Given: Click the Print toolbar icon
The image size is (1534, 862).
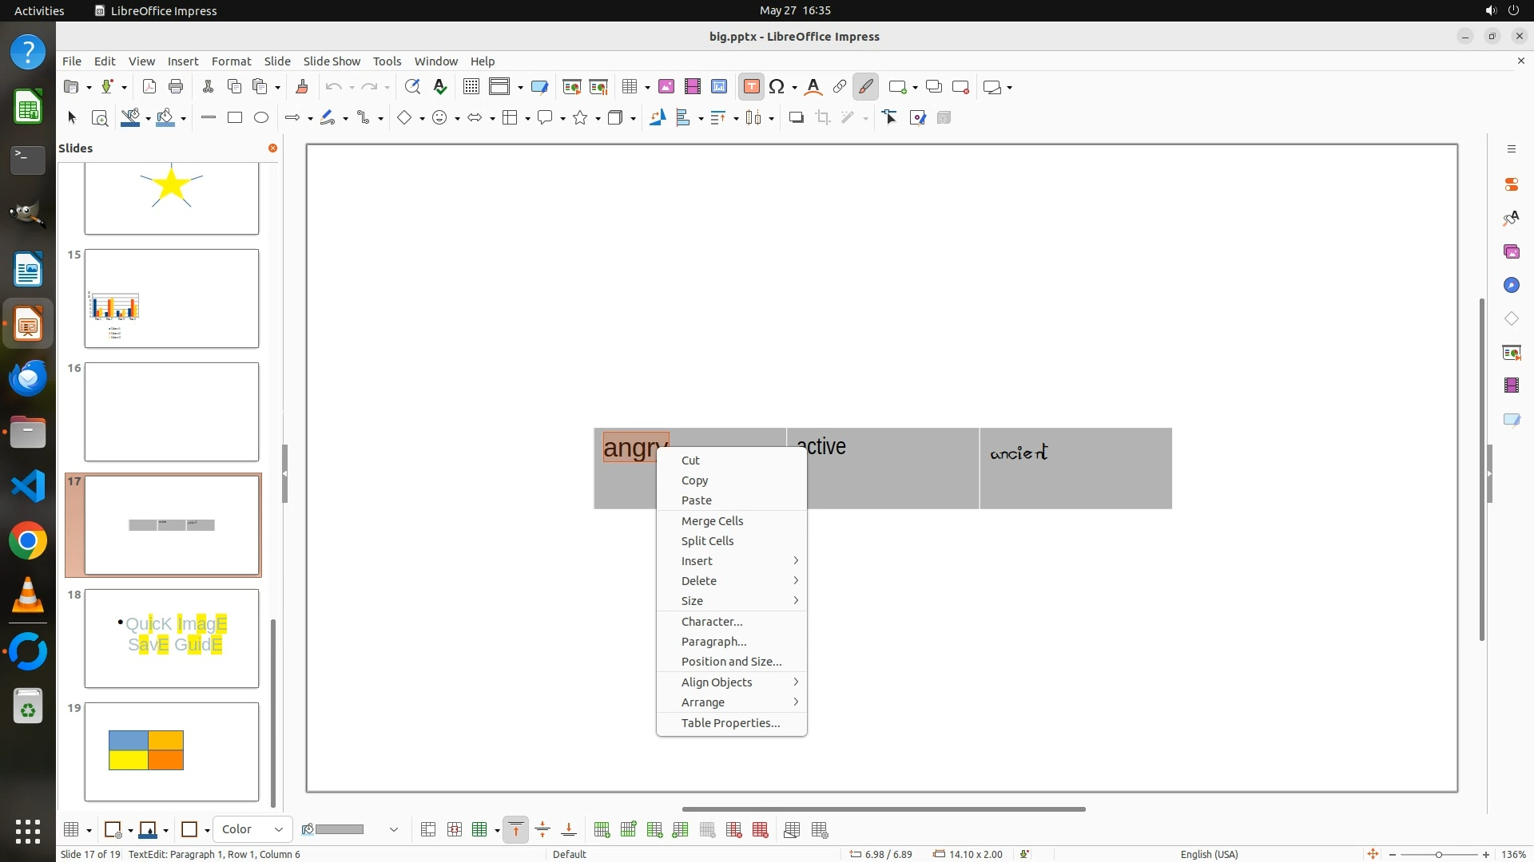Looking at the screenshot, I should click(176, 87).
